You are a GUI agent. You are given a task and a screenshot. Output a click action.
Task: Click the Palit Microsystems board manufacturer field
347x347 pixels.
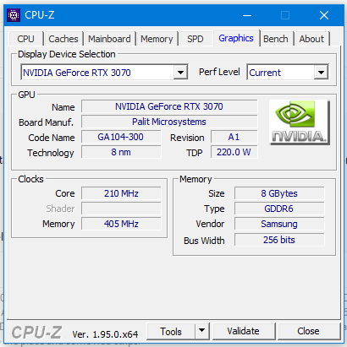[x=169, y=122]
